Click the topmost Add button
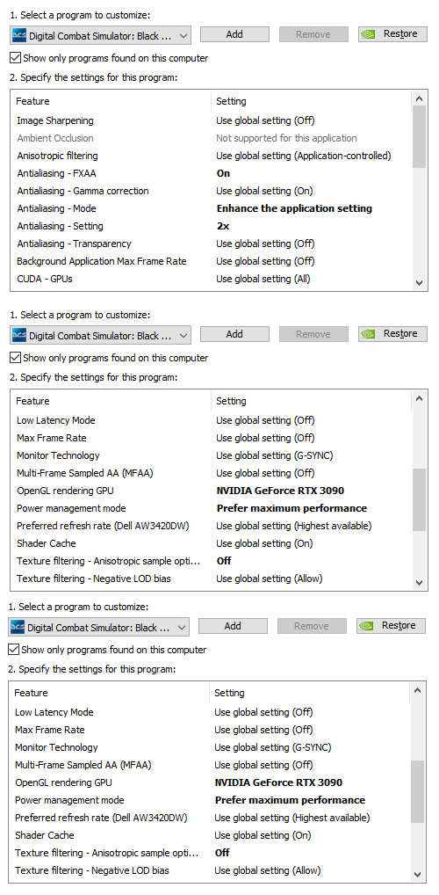The width and height of the screenshot is (439, 895). (x=234, y=34)
